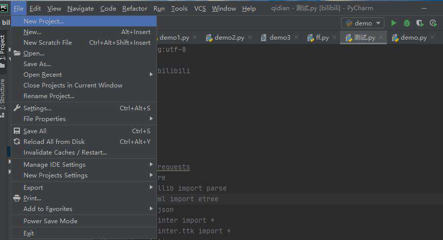443x240 pixels.
Task: Click Print... menu item
Action: [x=84, y=198]
